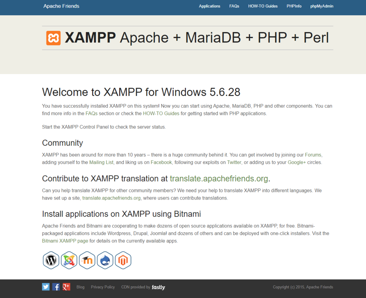Open the Facebook text link in Community
The height and width of the screenshot is (298, 366).
pos(161,162)
